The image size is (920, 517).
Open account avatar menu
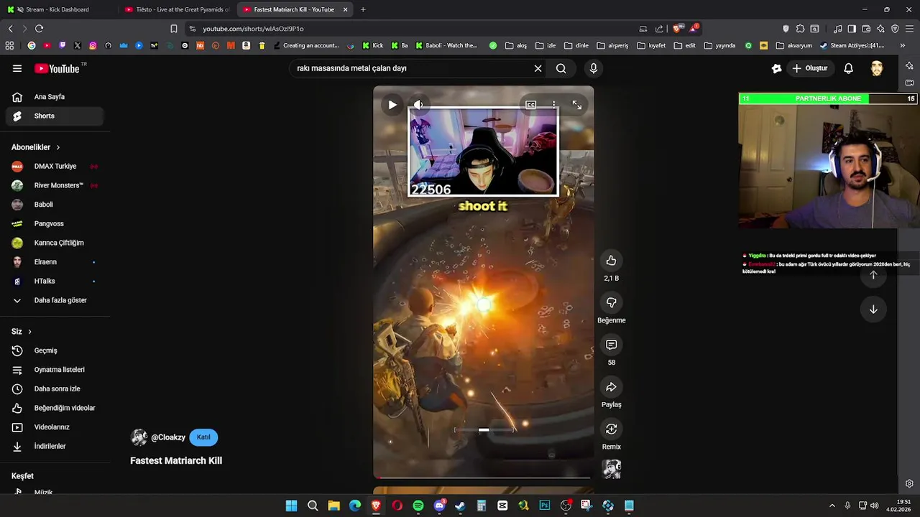pos(877,68)
